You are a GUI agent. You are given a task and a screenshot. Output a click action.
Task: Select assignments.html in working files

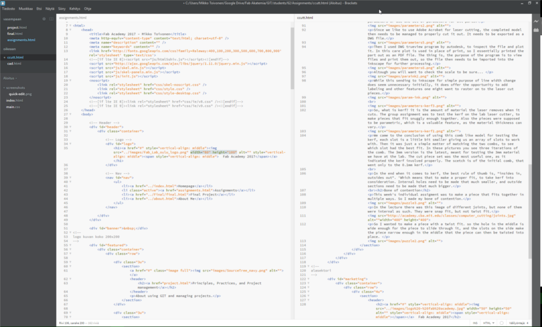click(x=21, y=40)
